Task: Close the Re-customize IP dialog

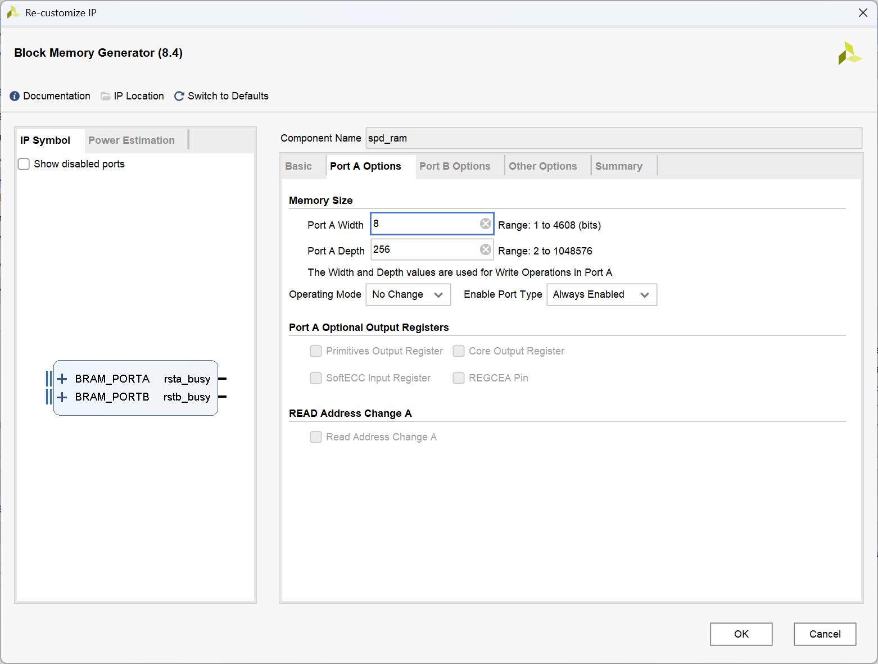Action: coord(863,12)
